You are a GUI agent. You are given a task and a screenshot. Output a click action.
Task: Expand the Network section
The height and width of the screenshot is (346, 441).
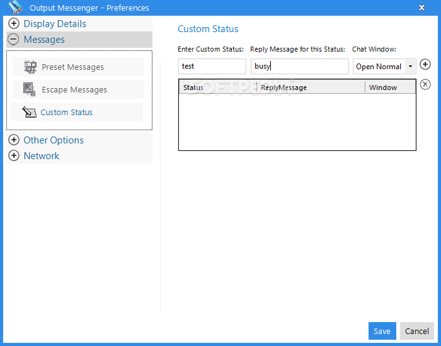(14, 156)
